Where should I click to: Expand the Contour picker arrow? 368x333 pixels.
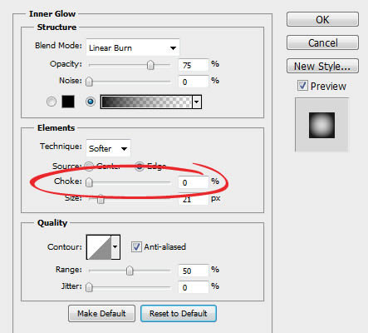[x=115, y=247]
